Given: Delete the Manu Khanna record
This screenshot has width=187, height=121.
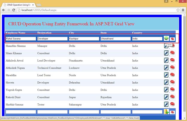Looking at the screenshot, I should pos(172,53).
